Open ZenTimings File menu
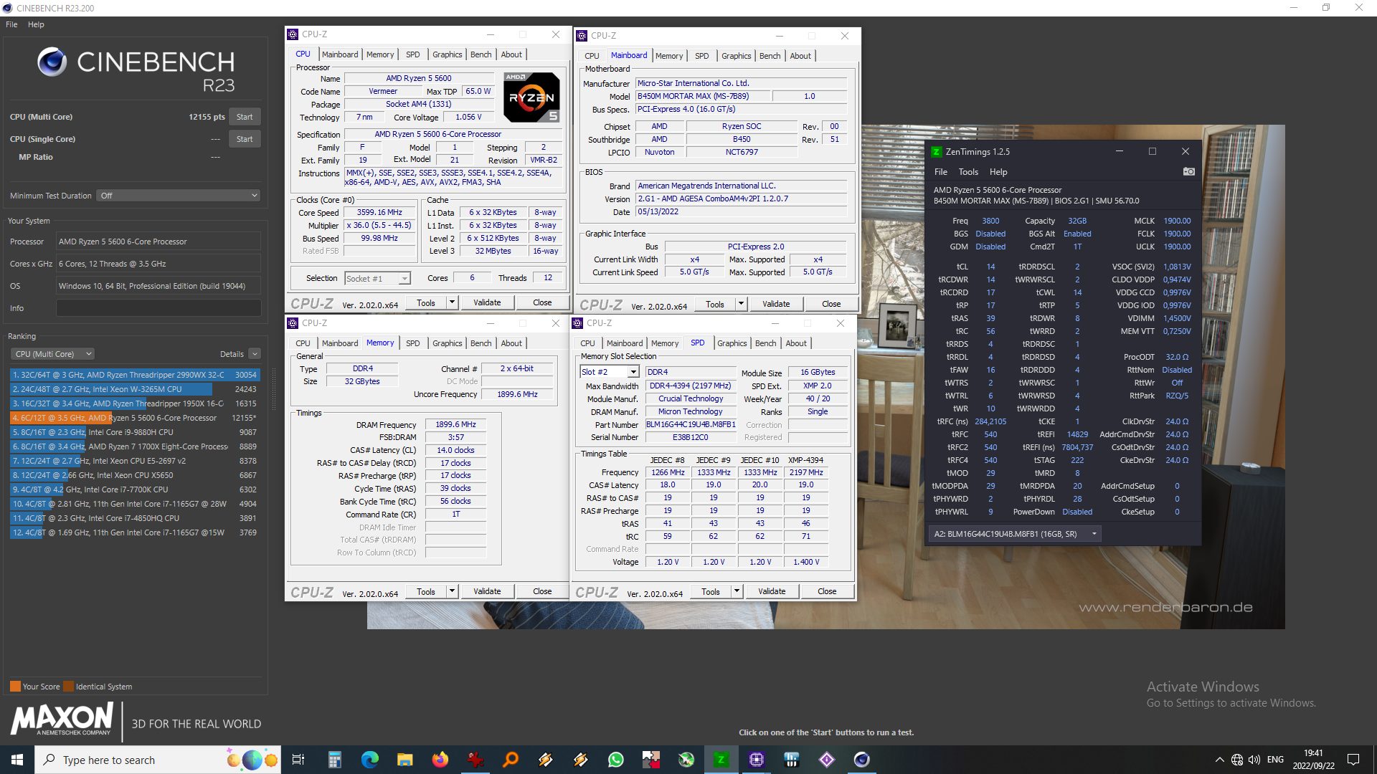 coord(941,172)
